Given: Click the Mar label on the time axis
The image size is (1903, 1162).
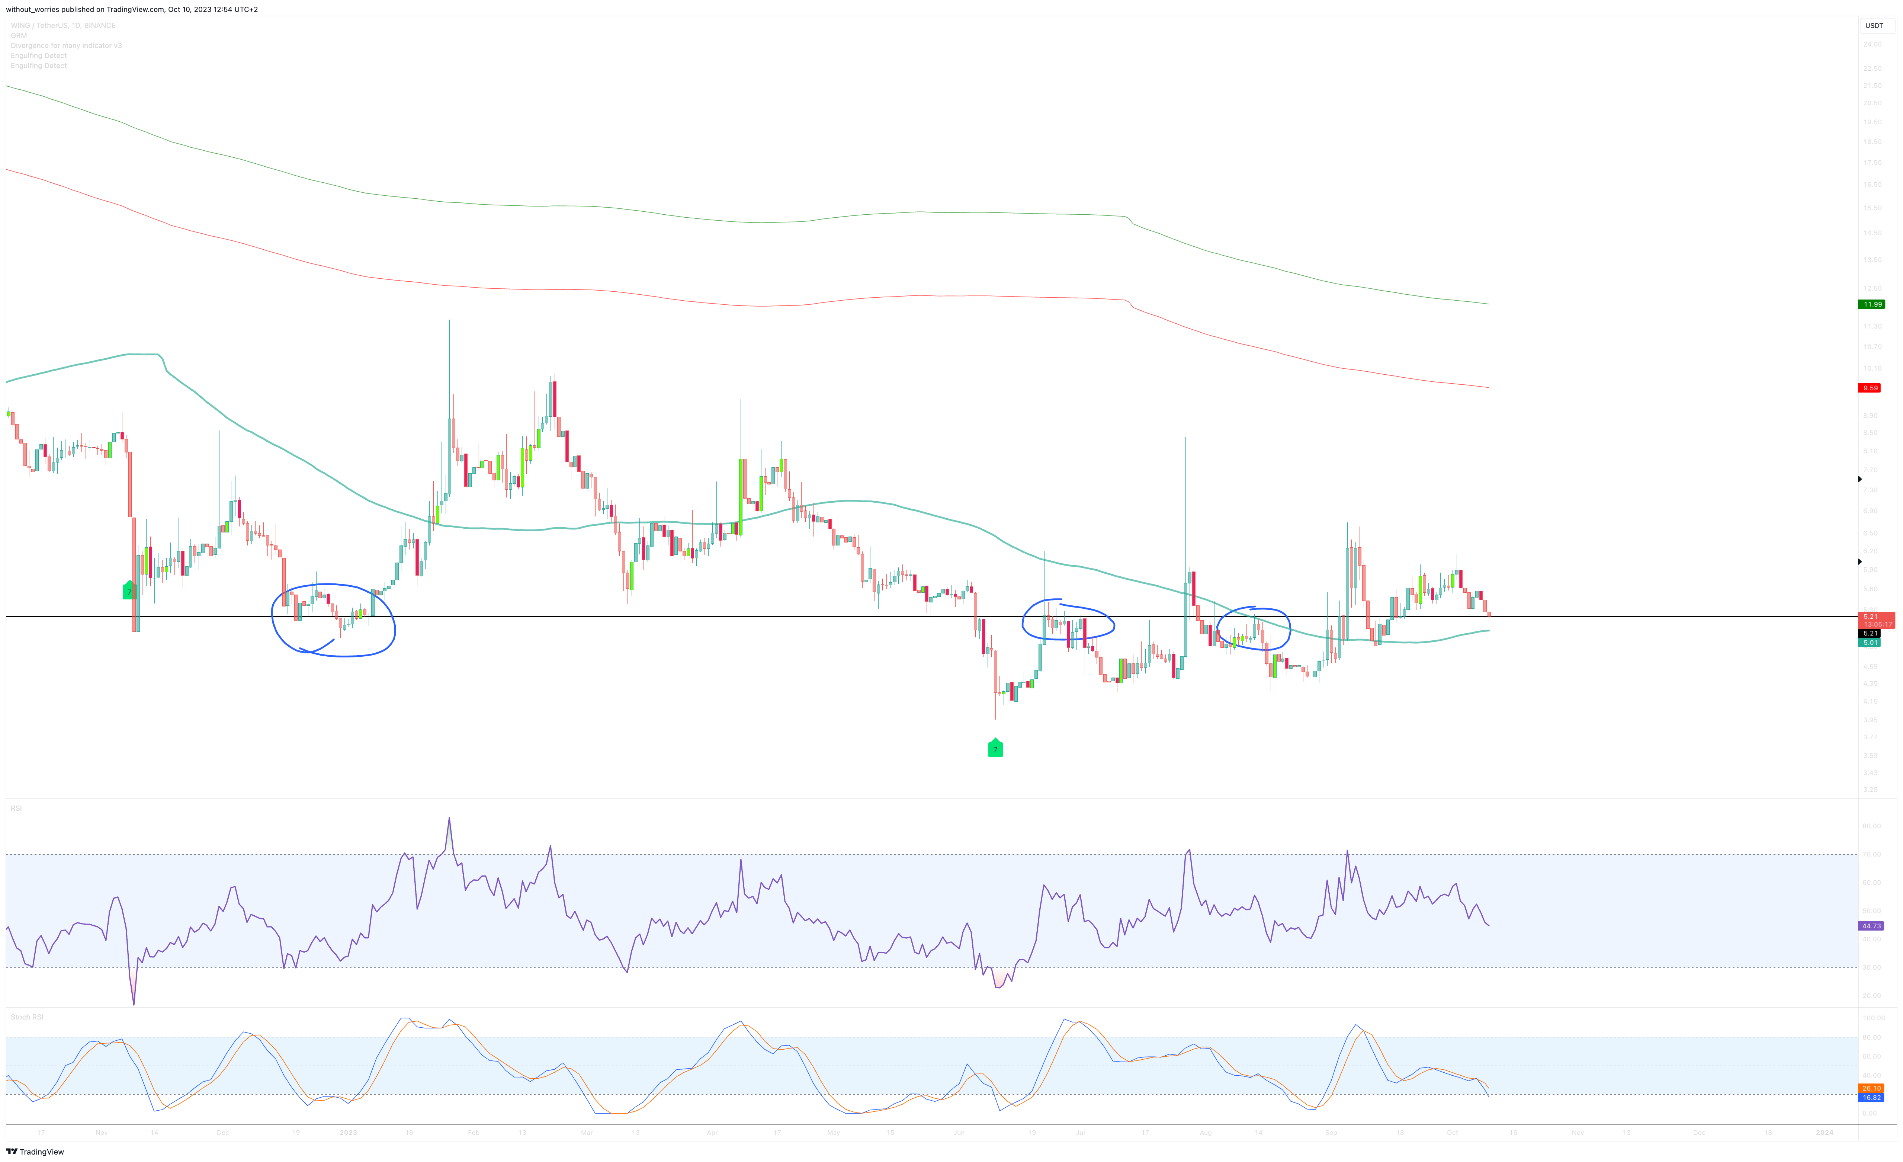Looking at the screenshot, I should [x=587, y=1133].
